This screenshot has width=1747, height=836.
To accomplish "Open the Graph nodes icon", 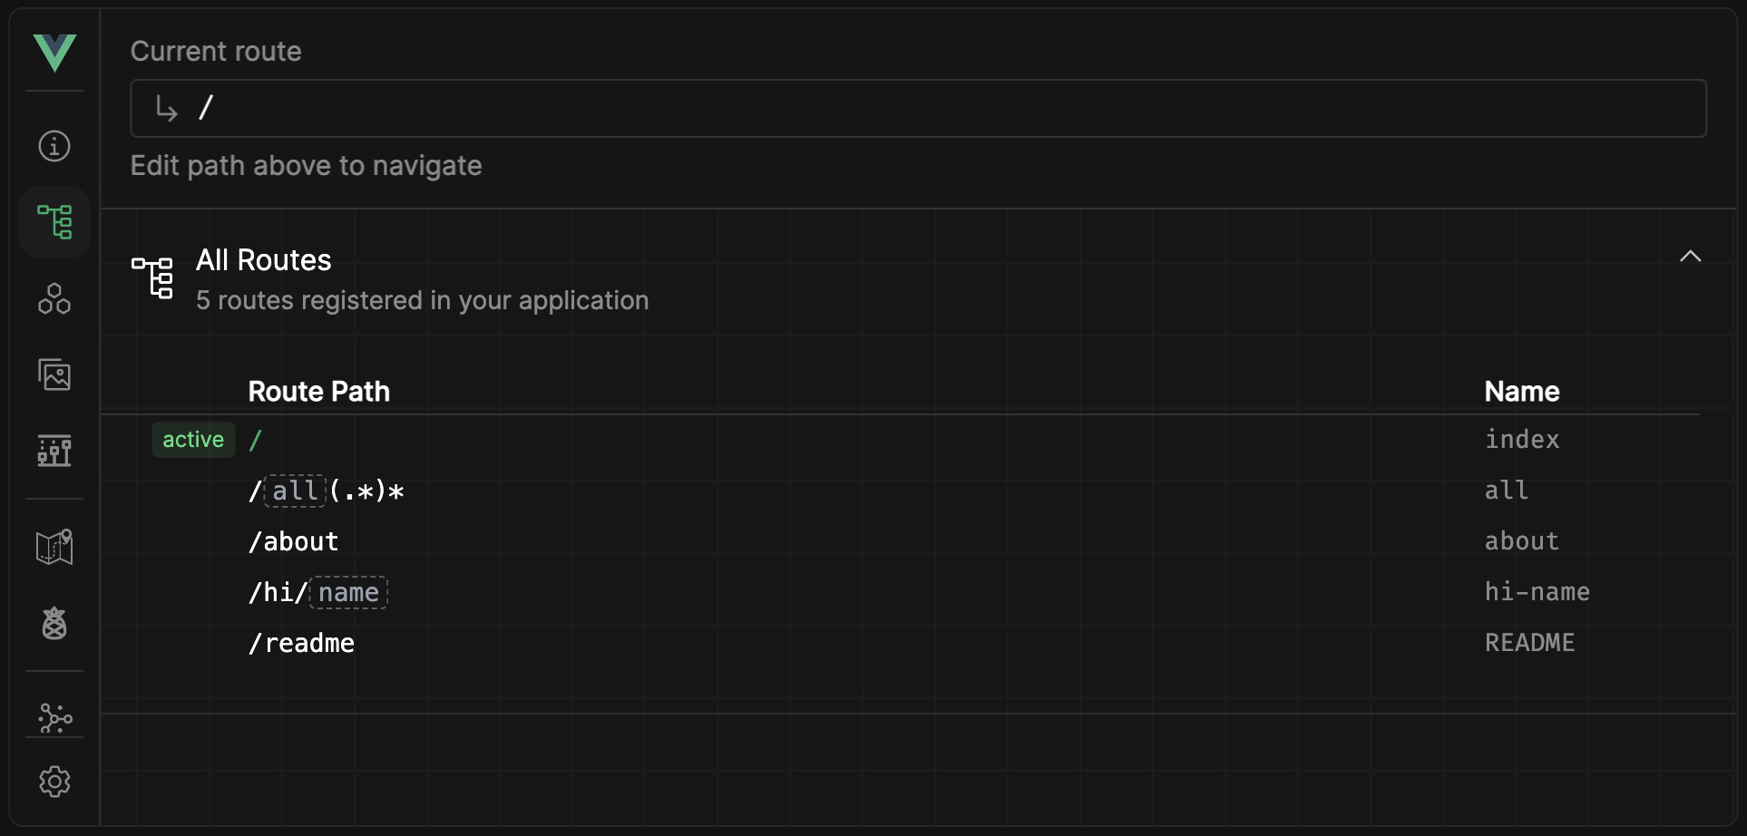I will (54, 718).
